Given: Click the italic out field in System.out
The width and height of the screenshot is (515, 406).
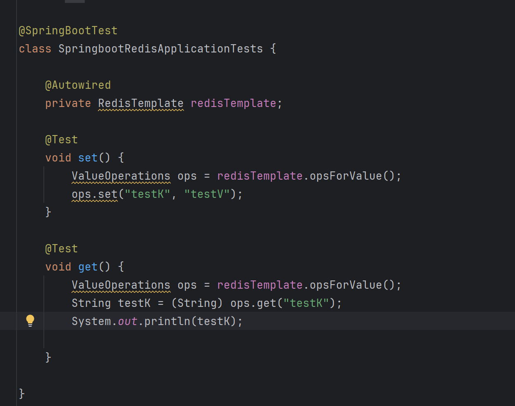Looking at the screenshot, I should coord(128,321).
